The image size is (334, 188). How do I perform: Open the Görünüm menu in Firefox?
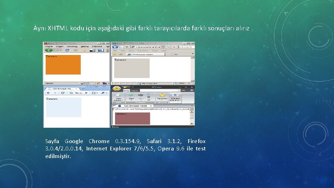coord(72,46)
